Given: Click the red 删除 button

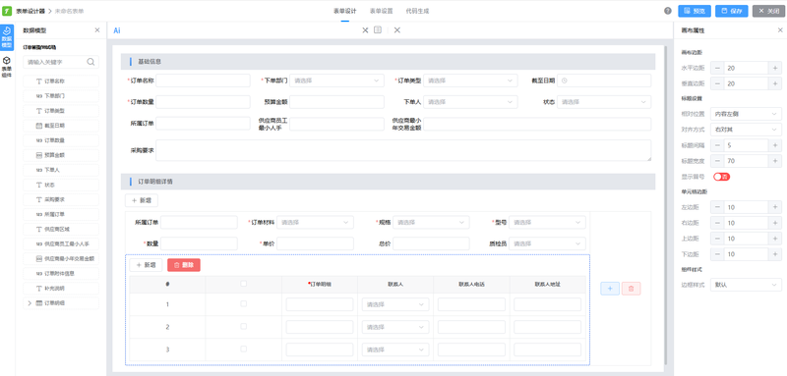Looking at the screenshot, I should (x=184, y=265).
